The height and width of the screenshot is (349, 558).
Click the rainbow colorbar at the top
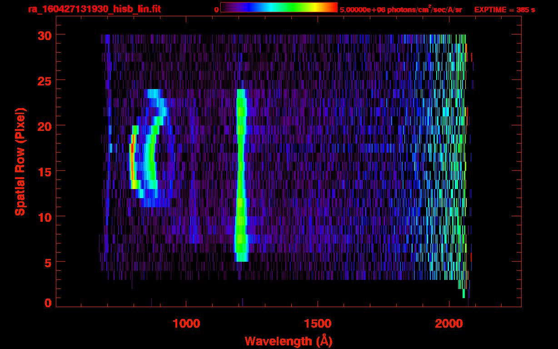[x=279, y=7]
